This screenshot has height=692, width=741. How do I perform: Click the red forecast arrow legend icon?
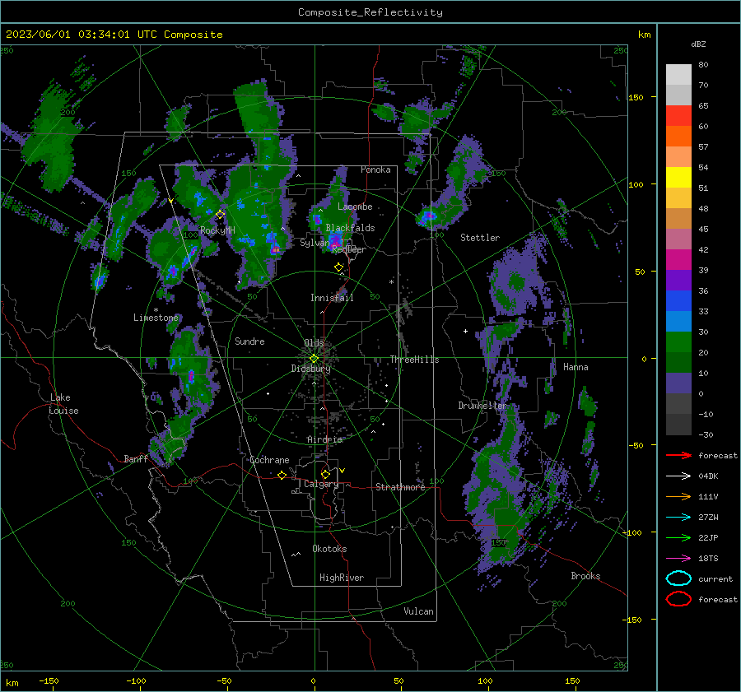(x=678, y=455)
